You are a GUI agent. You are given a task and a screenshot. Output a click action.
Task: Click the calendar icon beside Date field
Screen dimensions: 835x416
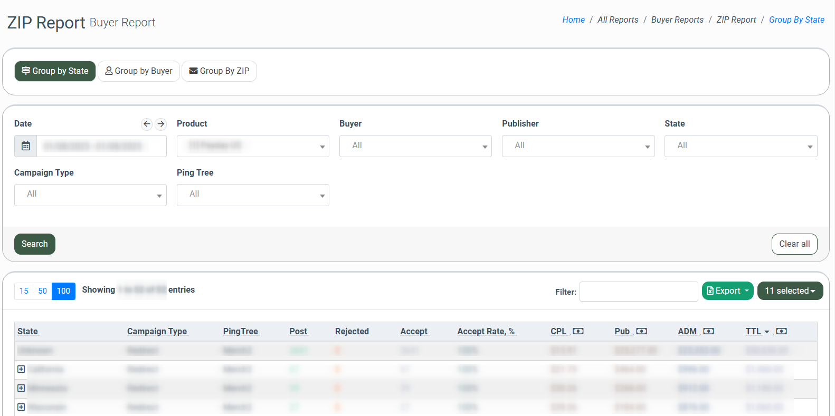pos(25,146)
